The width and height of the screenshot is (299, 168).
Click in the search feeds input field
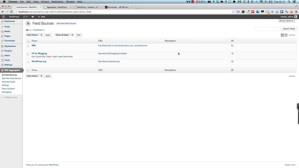point(268,29)
